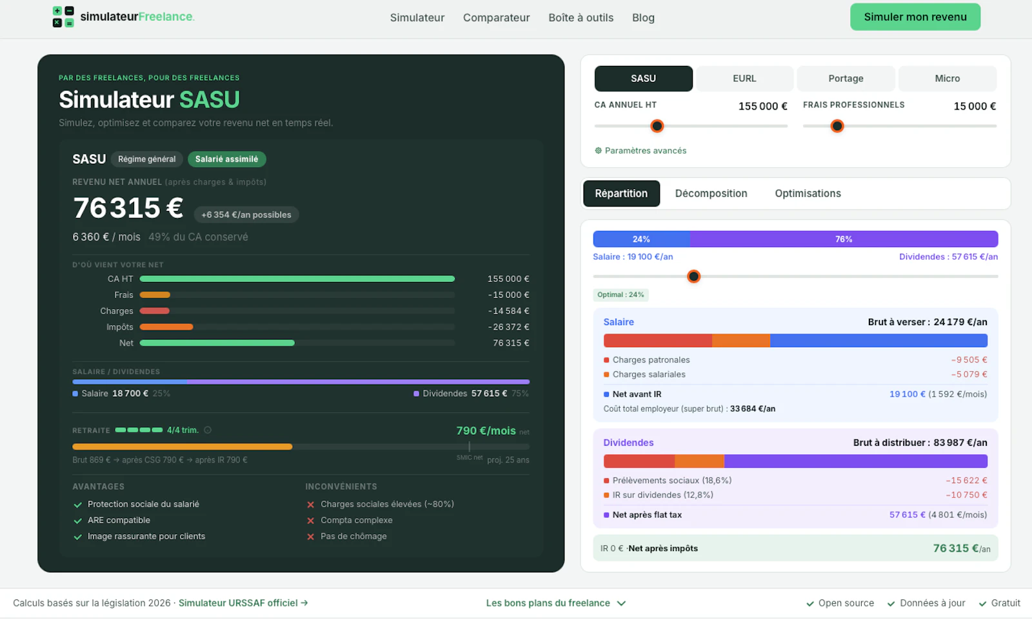Click the 49% du CA conservé text
This screenshot has height=620, width=1032.
click(x=198, y=237)
